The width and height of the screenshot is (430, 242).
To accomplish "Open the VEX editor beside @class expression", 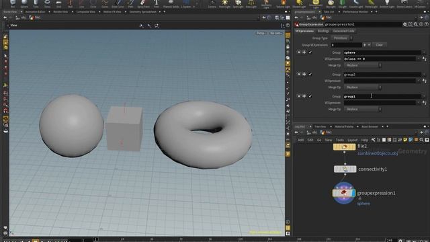I will click(425, 58).
